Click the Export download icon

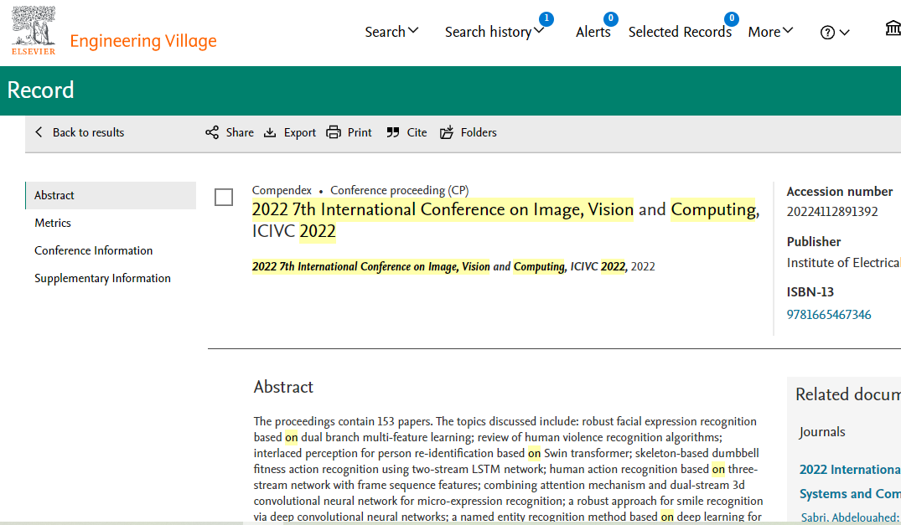270,132
